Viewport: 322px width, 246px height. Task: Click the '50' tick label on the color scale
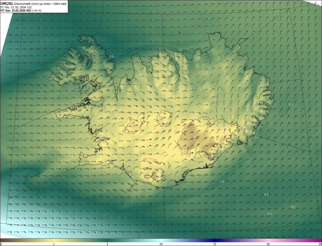click(320, 244)
